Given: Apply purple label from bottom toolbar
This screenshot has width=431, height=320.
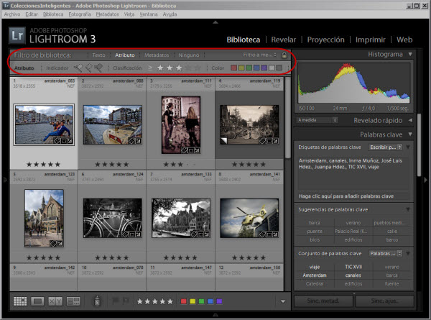Looking at the screenshot, I should pos(219,301).
